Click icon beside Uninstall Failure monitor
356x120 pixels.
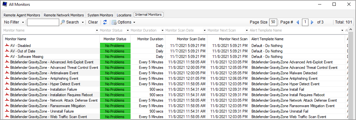(7, 111)
